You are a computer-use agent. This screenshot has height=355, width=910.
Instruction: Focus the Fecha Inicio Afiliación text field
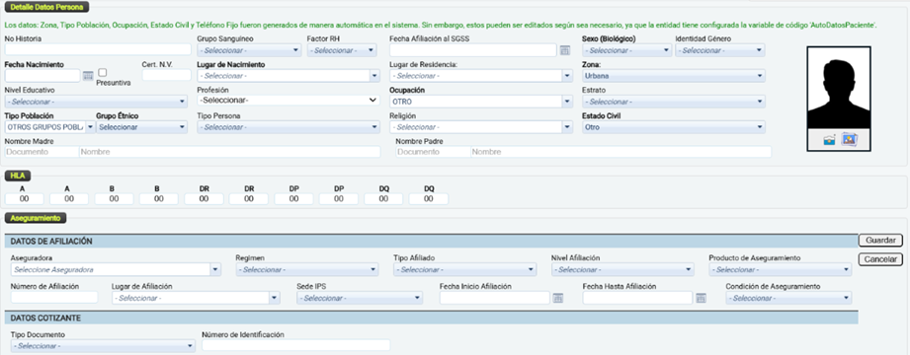(x=495, y=298)
